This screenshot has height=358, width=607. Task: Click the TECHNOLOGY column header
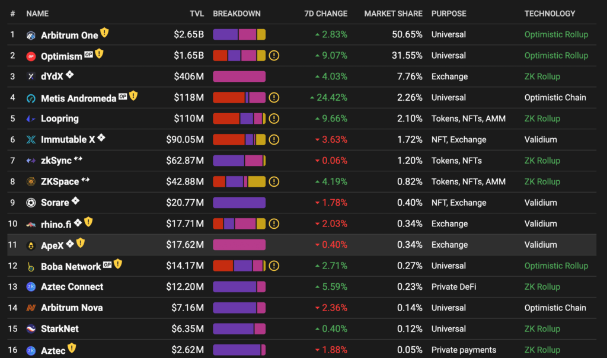click(x=550, y=14)
